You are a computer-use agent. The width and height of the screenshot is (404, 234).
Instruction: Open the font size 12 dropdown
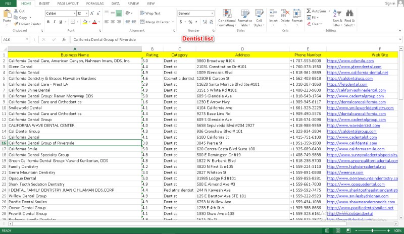(86, 14)
